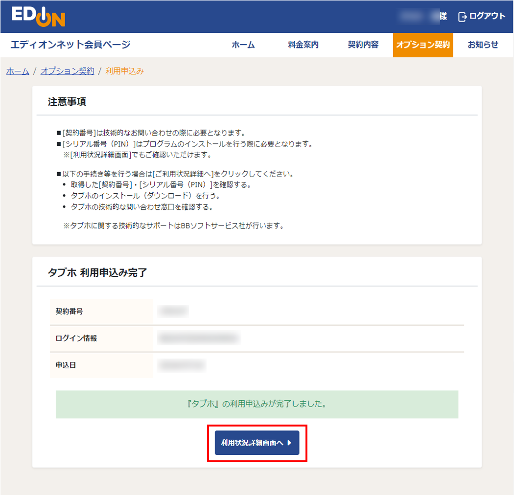The width and height of the screenshot is (514, 495).
Task: Click the [契約番号]は技術的なお問い合わせ note line
Action: (x=151, y=133)
